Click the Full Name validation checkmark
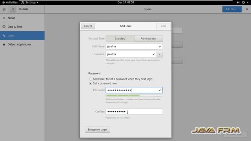251x141 pixels. pos(160,47)
